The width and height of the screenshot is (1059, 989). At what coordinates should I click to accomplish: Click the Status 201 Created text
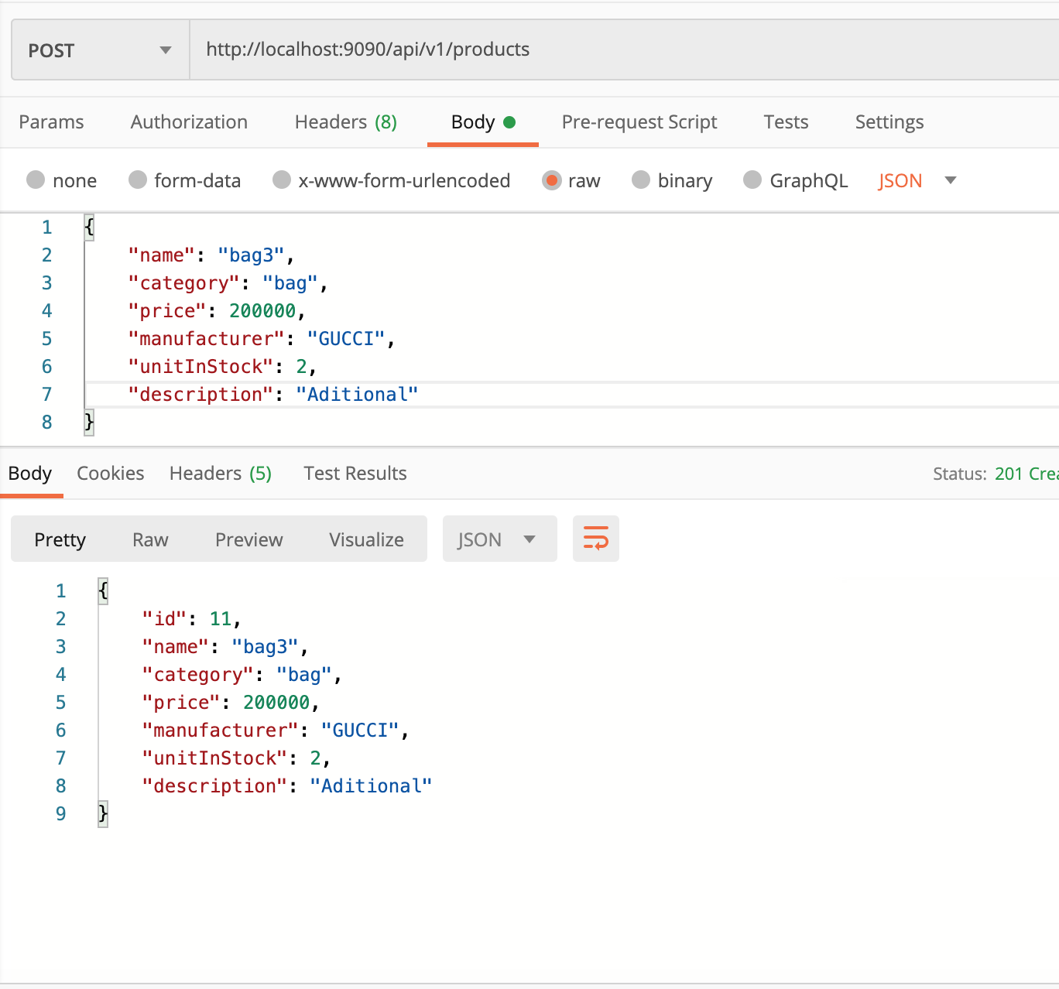click(x=996, y=474)
